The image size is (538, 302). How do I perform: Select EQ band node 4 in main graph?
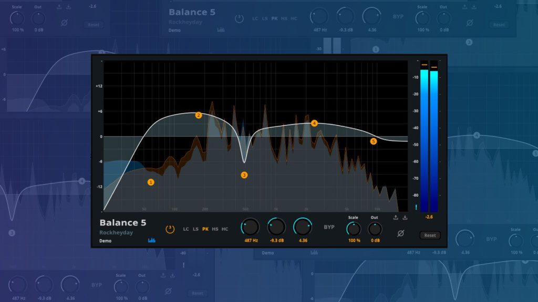[x=314, y=123]
